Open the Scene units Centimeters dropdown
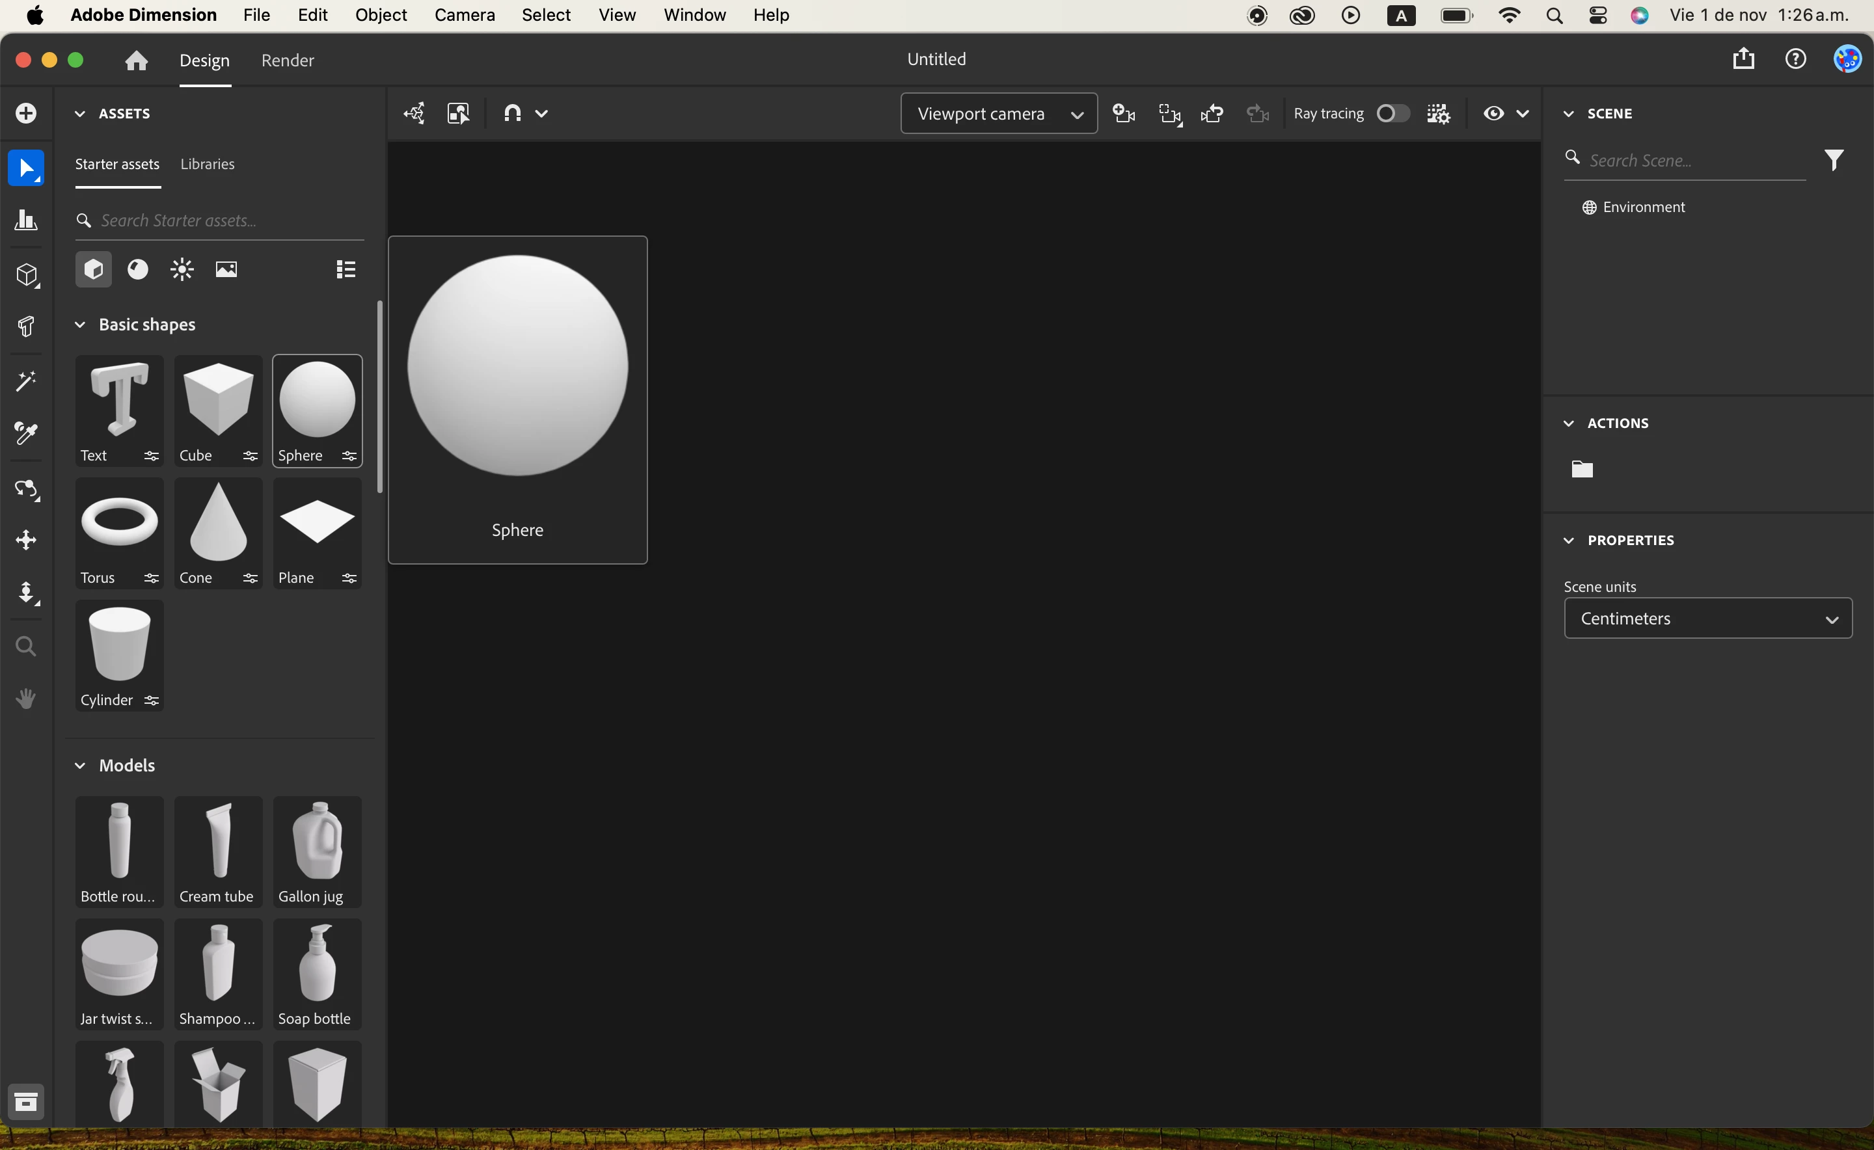 (x=1707, y=619)
